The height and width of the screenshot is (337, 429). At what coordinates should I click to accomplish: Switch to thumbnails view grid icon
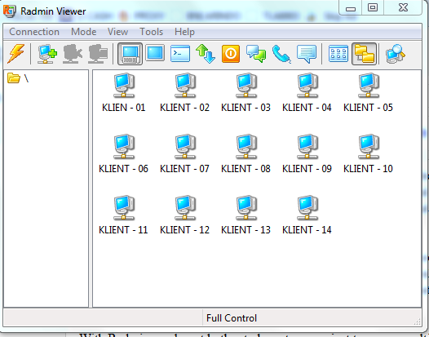(x=338, y=54)
